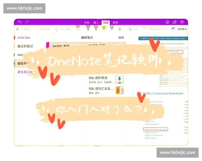Click the share icon
Screen dimensions: 202x161
pyautogui.click(x=175, y=22)
